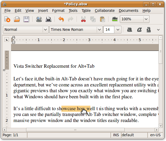The width and height of the screenshot is (166, 141).
Task: Open a file with the folder icon
Action: 17,19
